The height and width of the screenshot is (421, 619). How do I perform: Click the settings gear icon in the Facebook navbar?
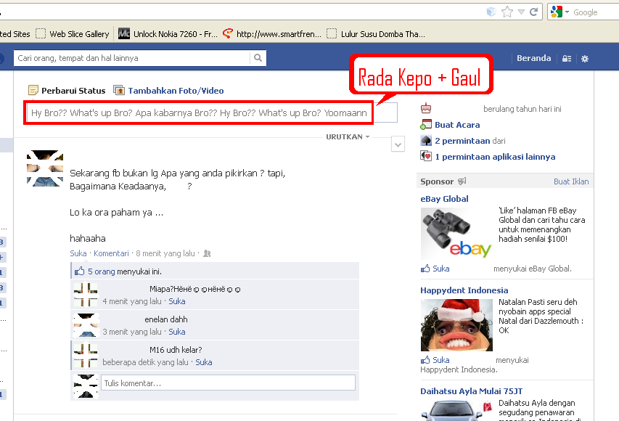tap(585, 58)
